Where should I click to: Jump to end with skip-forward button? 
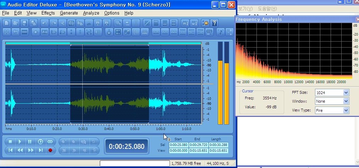pos(40,150)
